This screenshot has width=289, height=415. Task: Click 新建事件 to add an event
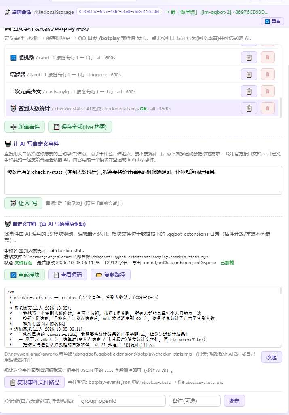pos(25,127)
